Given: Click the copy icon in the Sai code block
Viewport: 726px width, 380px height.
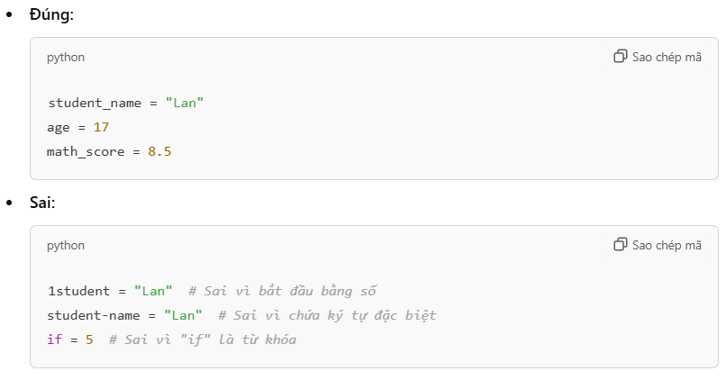Looking at the screenshot, I should 620,244.
